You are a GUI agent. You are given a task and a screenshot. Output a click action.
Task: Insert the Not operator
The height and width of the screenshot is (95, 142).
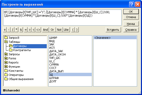tap(59, 30)
